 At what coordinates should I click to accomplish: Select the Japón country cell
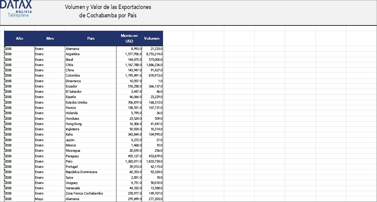91,140
